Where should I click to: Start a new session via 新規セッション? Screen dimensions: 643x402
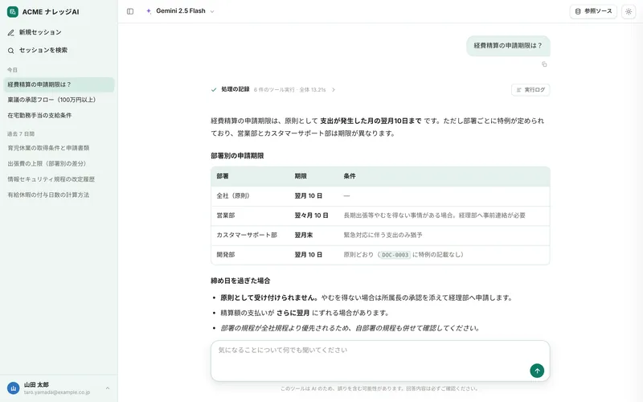tap(59, 32)
